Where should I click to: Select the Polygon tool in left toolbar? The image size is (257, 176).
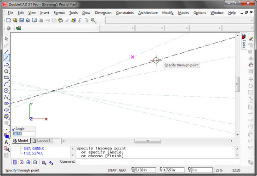pyautogui.click(x=6, y=71)
